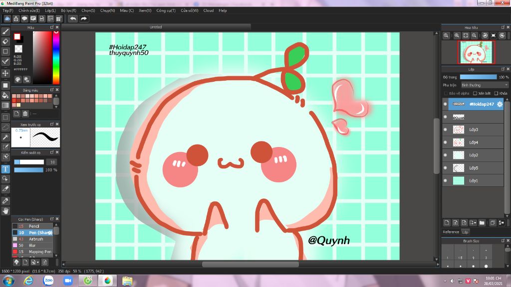
Task: Enable the Khóa lock checkbox
Action: (496, 93)
